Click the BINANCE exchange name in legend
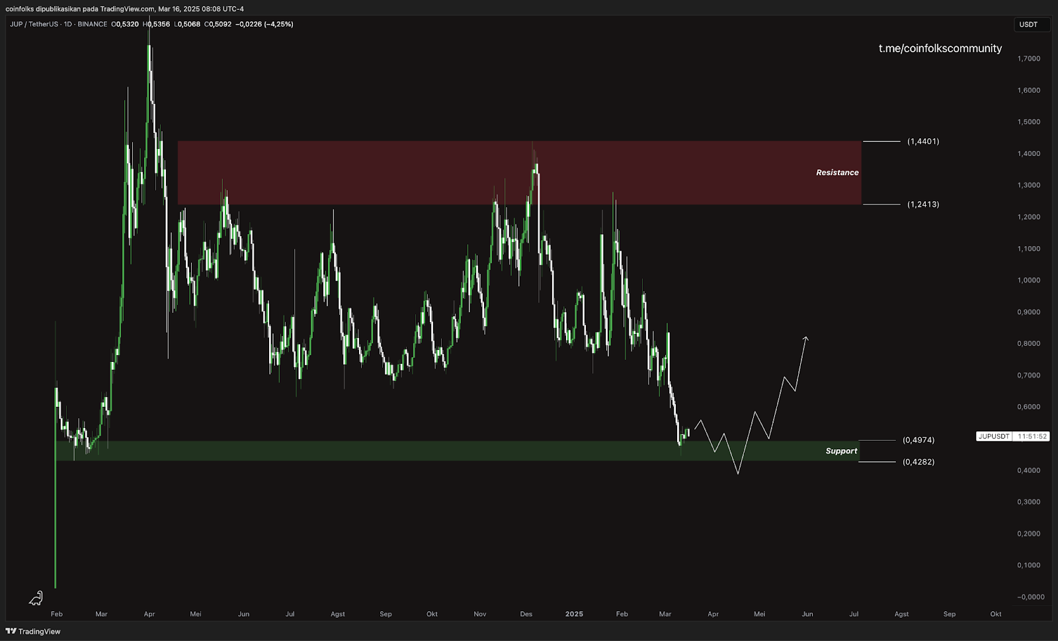 click(x=93, y=24)
